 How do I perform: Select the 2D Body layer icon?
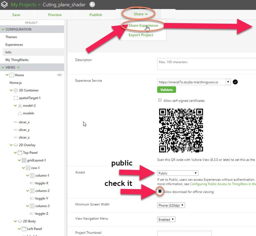click(x=20, y=221)
